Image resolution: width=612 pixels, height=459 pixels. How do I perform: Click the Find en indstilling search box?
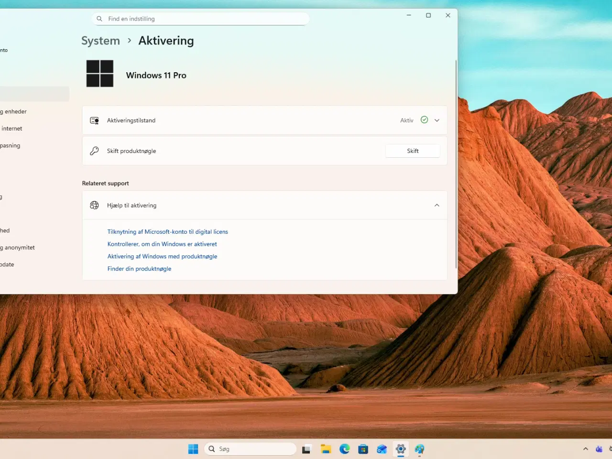pos(200,18)
